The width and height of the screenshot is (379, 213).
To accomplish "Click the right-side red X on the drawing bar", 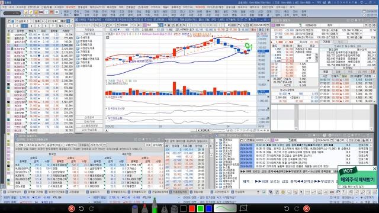I will click(x=307, y=208).
